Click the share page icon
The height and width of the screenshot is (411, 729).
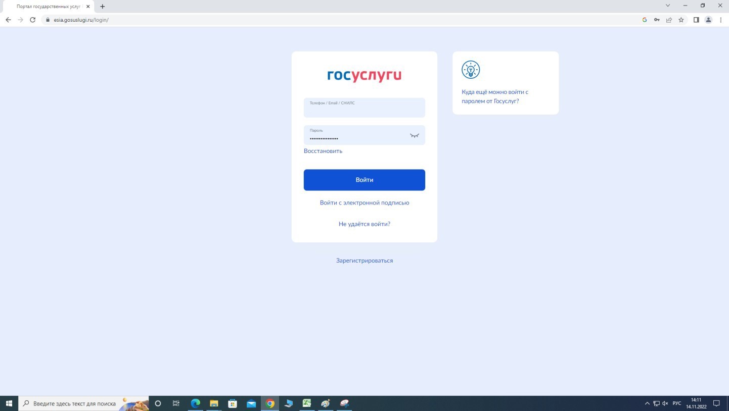[669, 20]
